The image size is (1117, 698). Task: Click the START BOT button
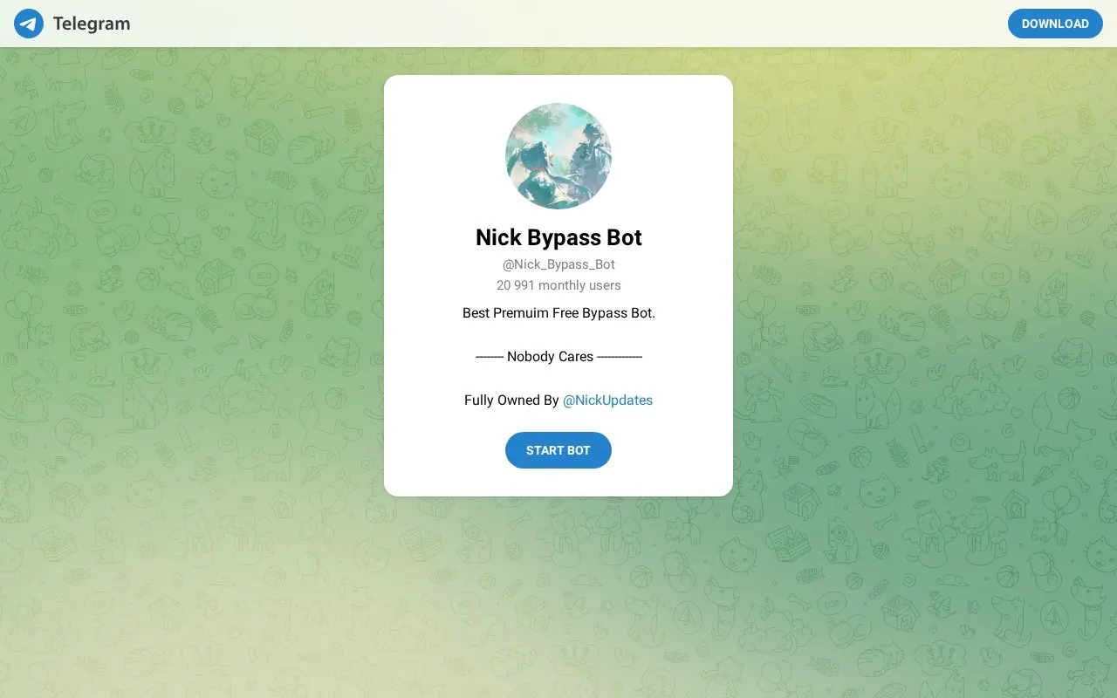tap(558, 450)
